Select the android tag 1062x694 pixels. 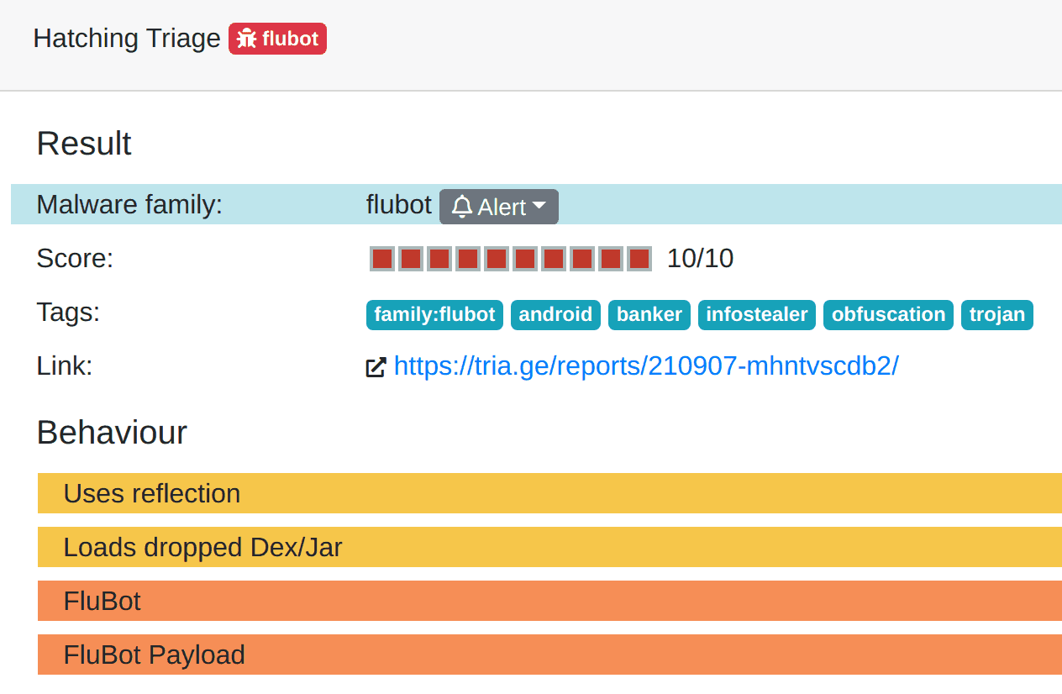[555, 314]
